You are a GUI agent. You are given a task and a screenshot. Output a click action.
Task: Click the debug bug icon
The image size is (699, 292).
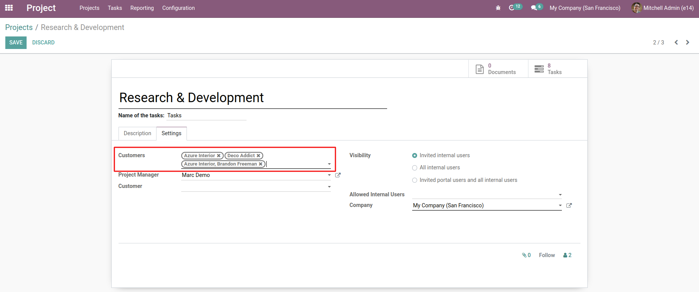coord(498,8)
